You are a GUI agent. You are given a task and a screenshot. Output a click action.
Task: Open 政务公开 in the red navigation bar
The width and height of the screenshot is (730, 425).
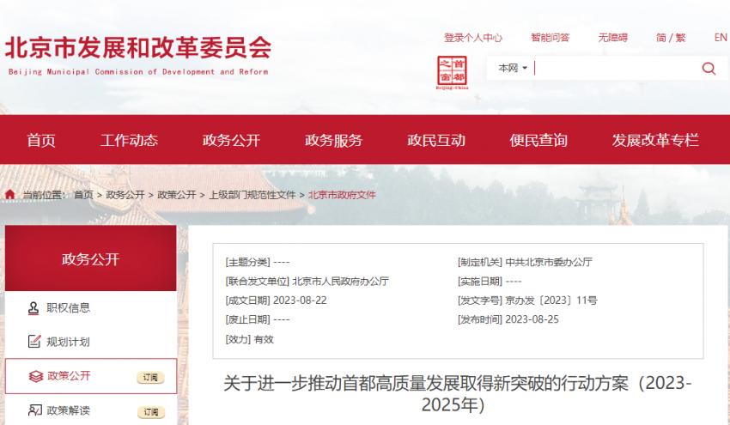(x=231, y=140)
